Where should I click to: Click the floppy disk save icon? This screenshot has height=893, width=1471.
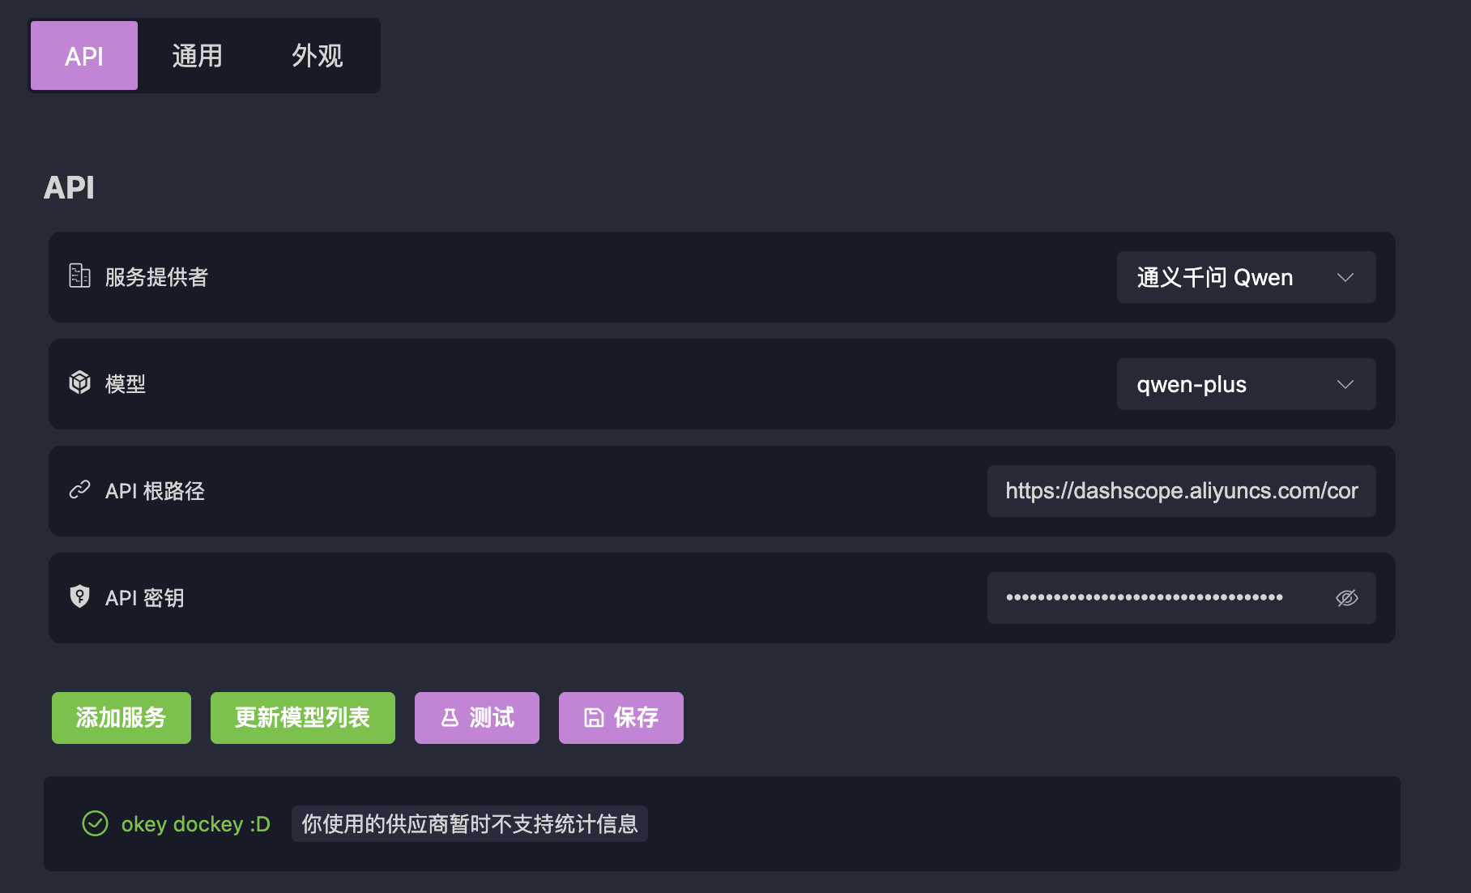point(594,718)
